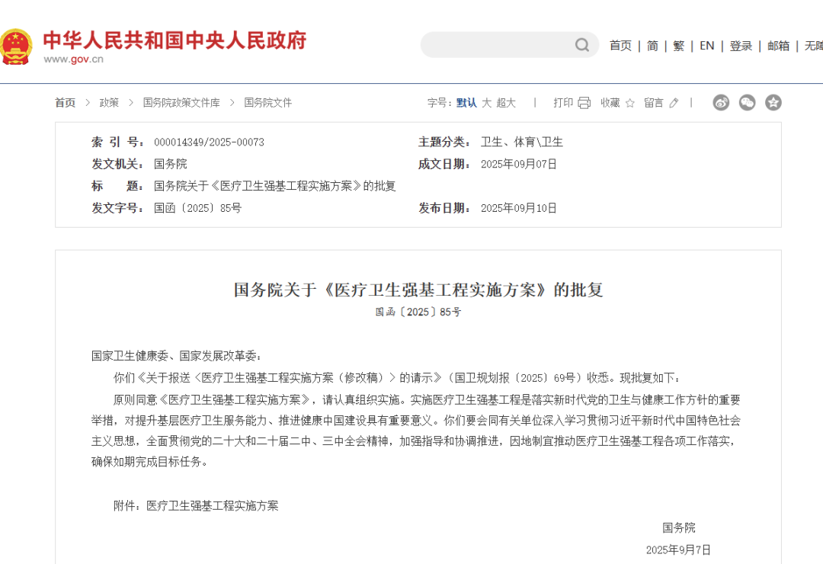Set font size to 超大
The width and height of the screenshot is (823, 564).
click(x=506, y=103)
